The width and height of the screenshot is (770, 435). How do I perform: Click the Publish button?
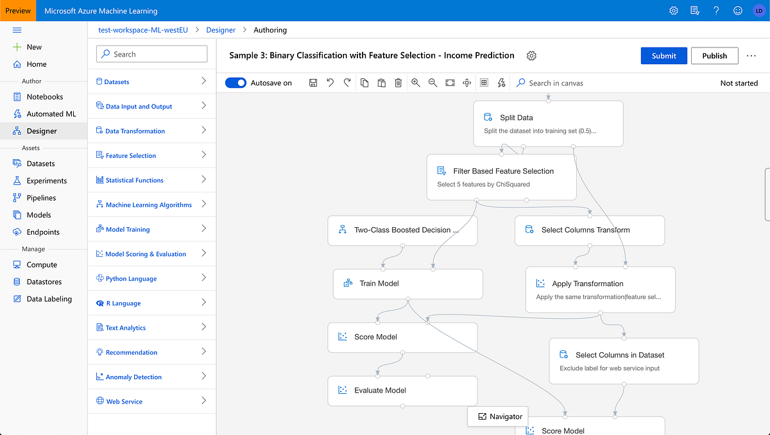coord(714,56)
